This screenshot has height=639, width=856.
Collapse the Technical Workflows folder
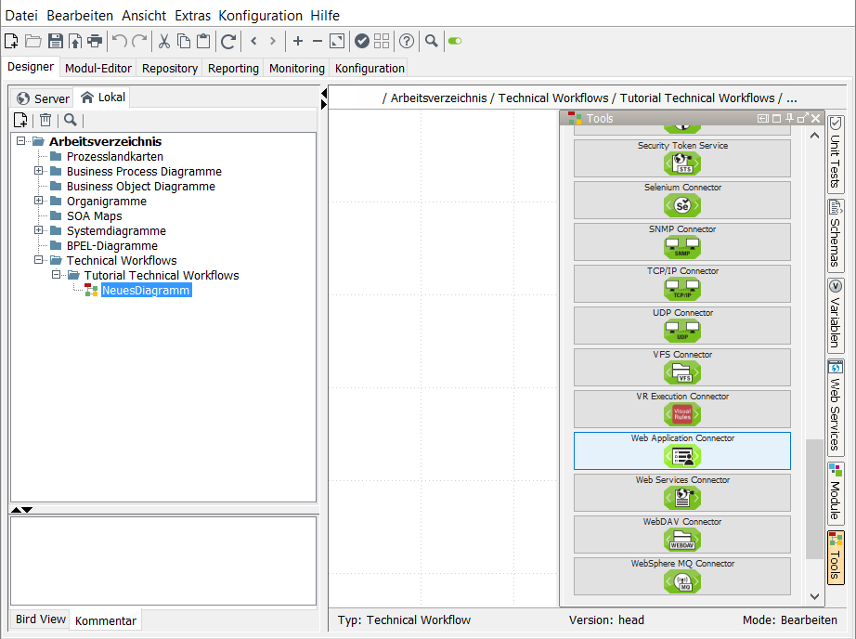pos(39,260)
